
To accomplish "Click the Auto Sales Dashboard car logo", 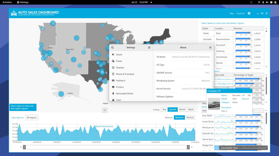I will click(14, 13).
